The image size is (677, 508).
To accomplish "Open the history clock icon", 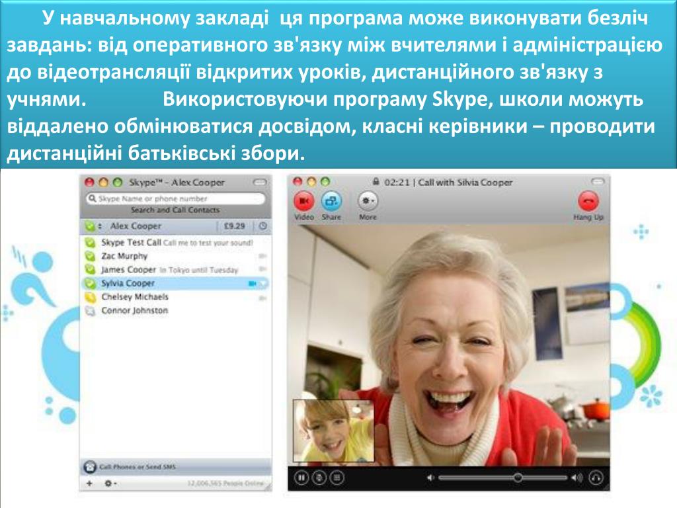I will coord(263,226).
